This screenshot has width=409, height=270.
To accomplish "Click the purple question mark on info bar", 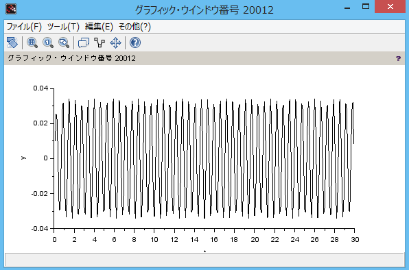I will point(398,58).
